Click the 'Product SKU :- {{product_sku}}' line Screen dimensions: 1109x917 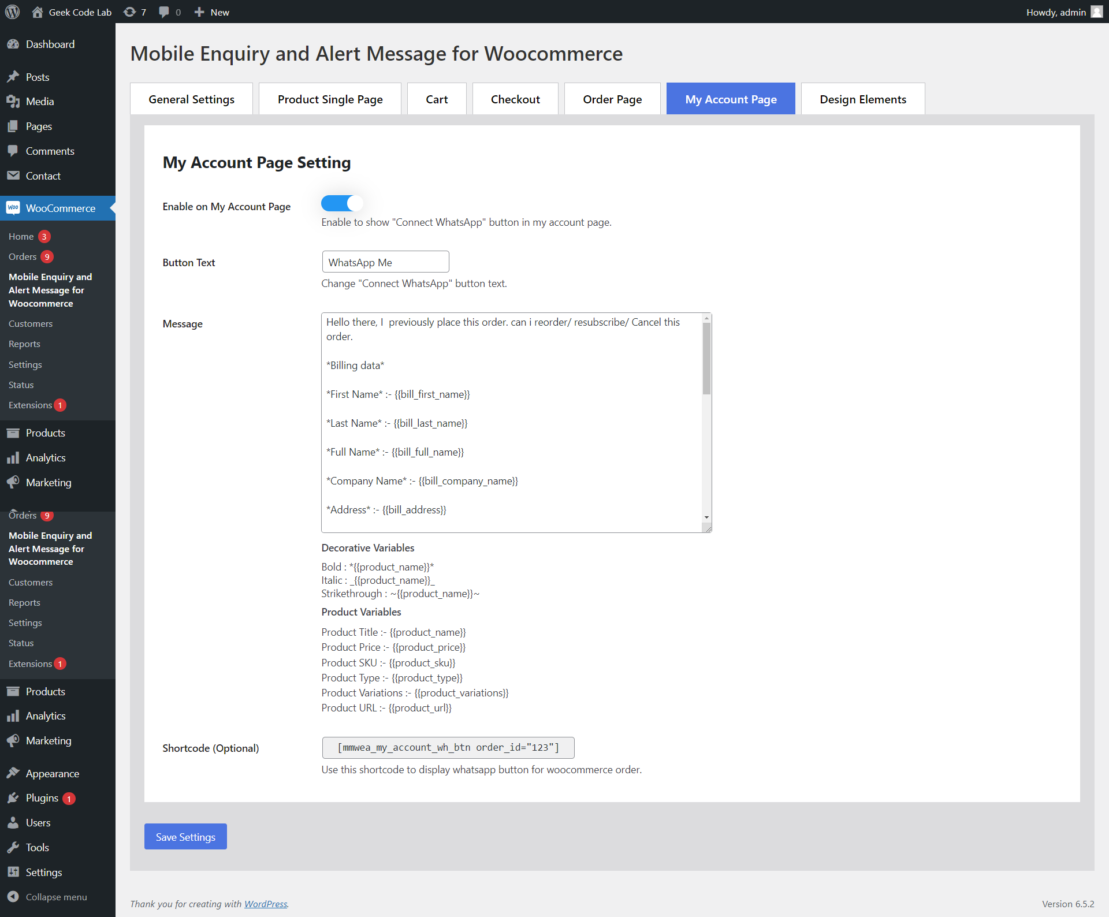click(389, 663)
